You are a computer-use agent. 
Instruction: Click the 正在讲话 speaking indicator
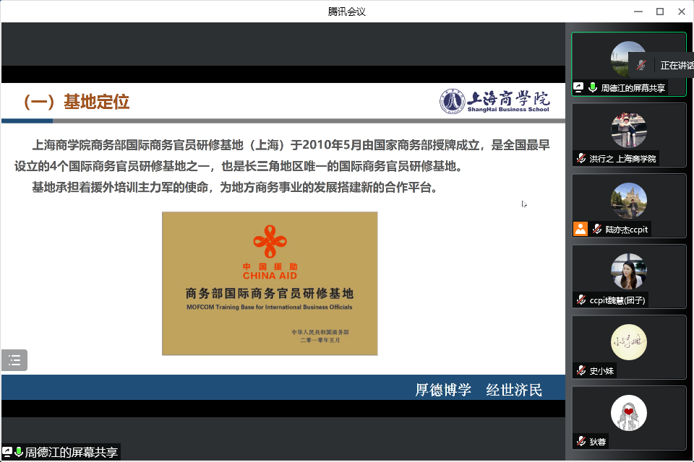[x=677, y=66]
